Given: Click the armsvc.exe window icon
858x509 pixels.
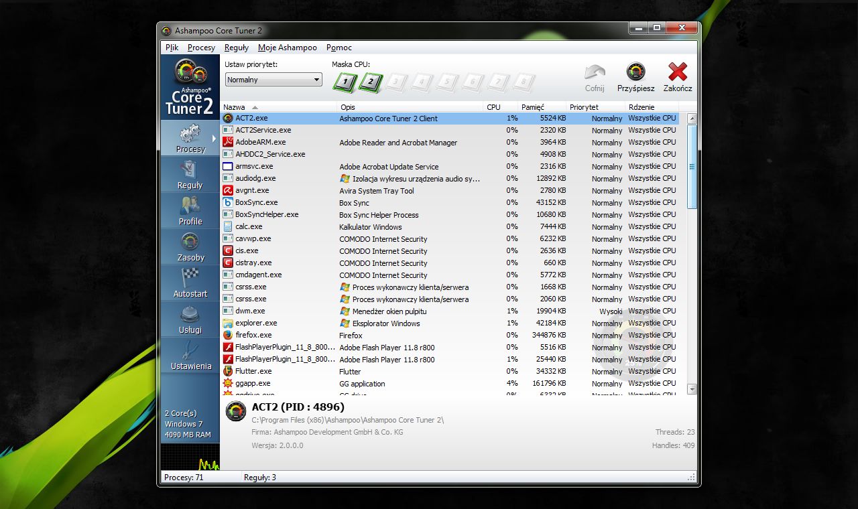Looking at the screenshot, I should pos(228,166).
